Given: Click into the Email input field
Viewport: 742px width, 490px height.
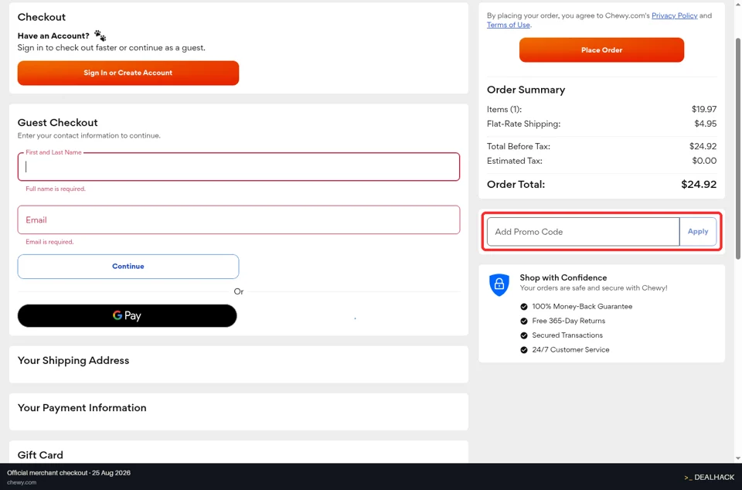Looking at the screenshot, I should pos(239,219).
